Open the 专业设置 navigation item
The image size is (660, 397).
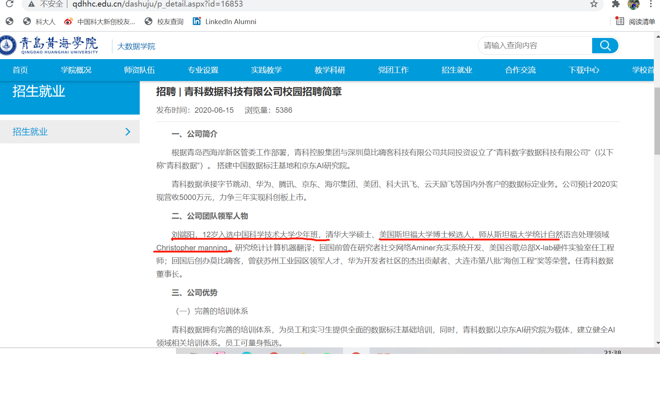pos(203,70)
